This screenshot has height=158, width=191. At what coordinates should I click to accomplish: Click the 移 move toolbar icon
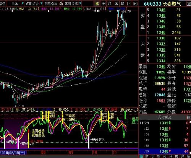coord(123,4)
